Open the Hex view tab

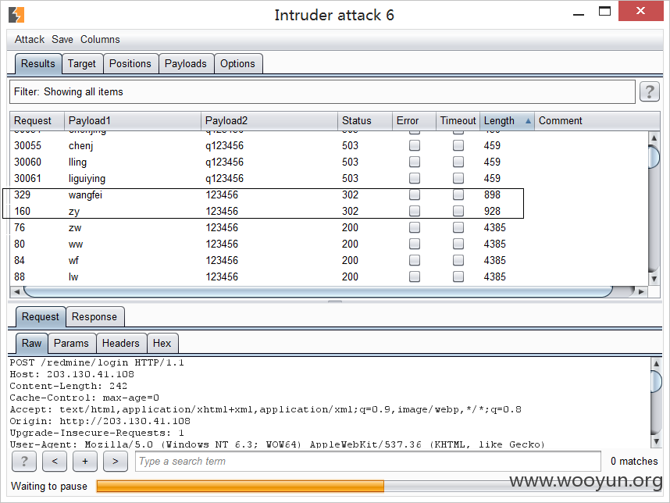tap(162, 343)
